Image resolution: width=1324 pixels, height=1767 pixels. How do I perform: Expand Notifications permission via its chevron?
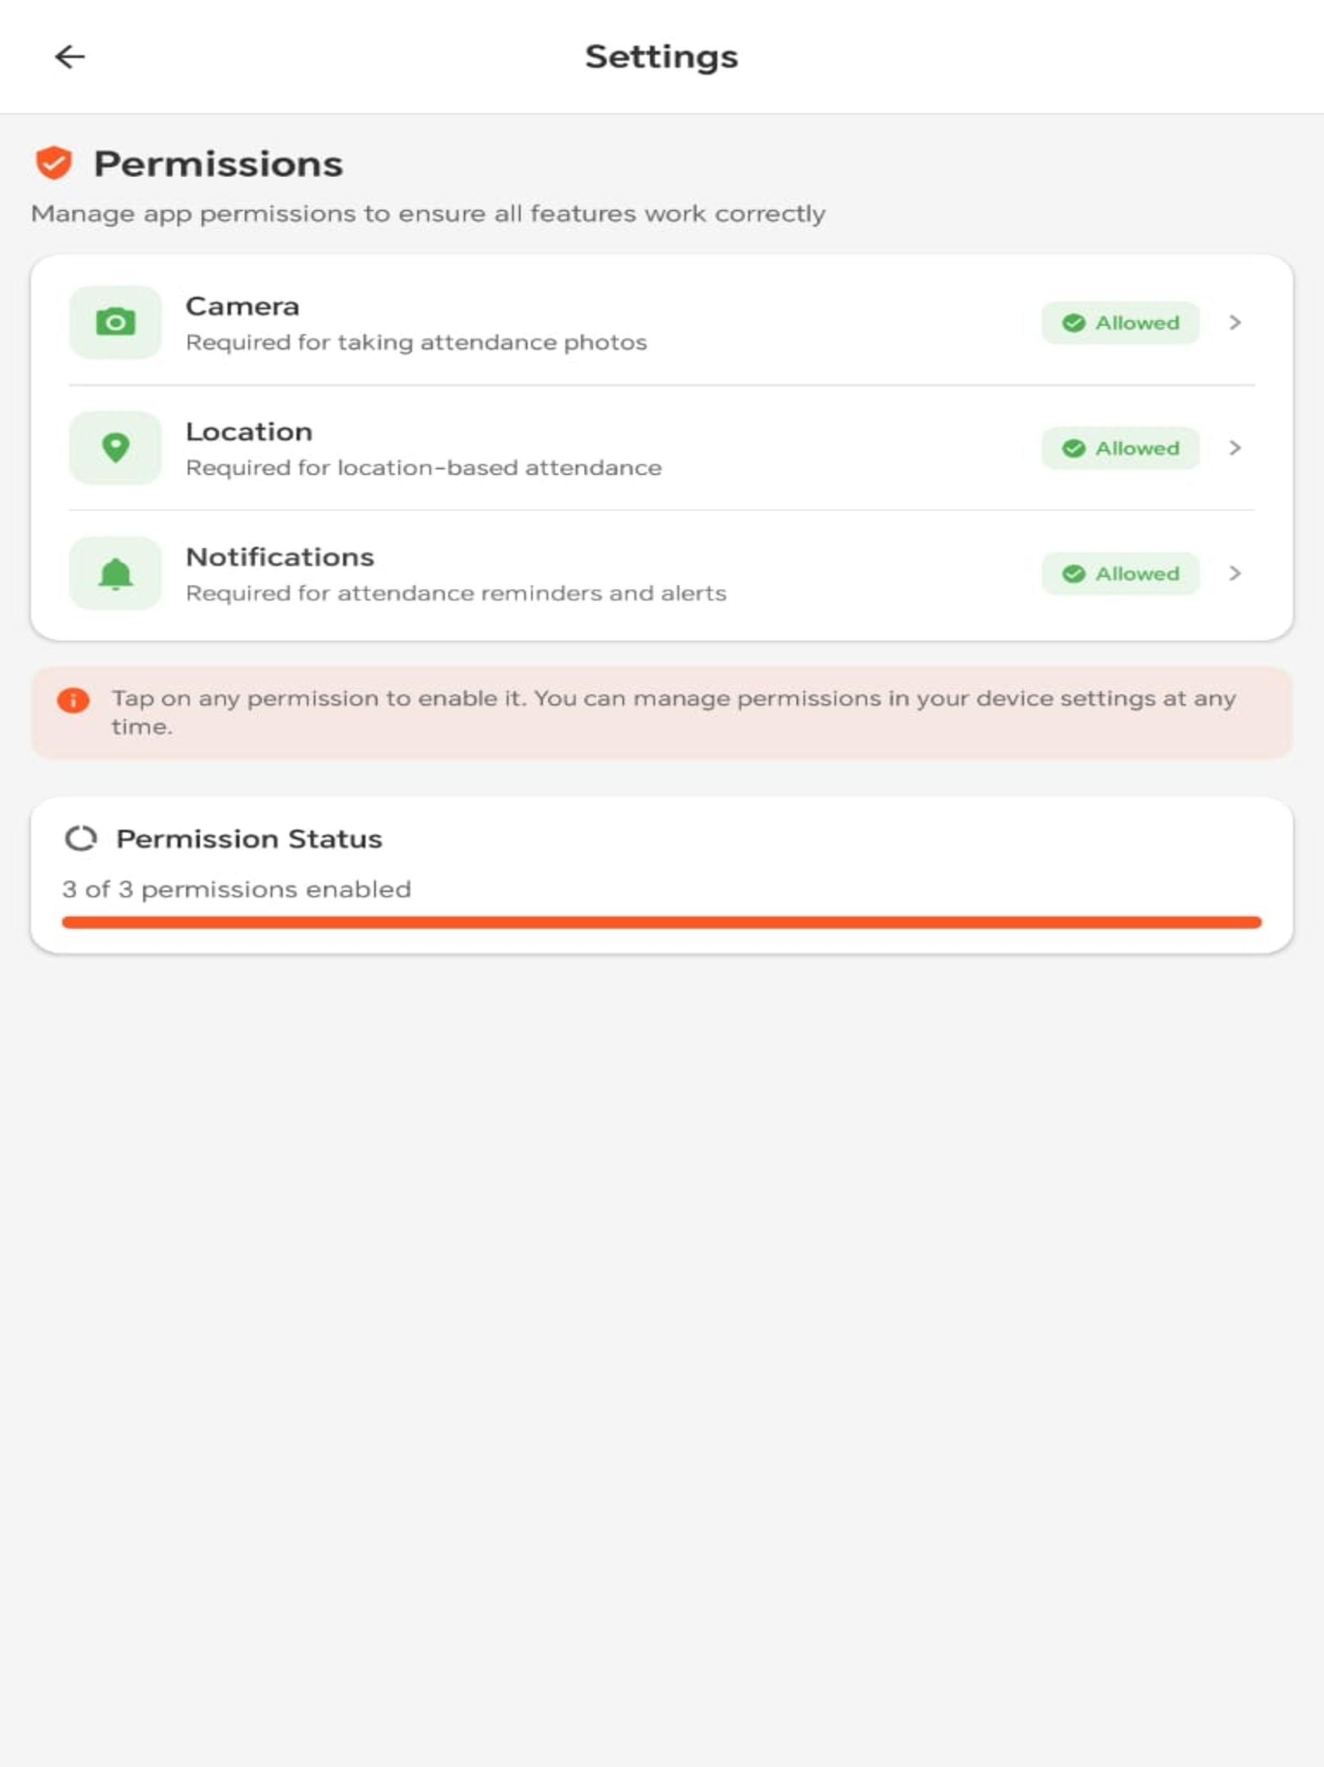tap(1235, 574)
